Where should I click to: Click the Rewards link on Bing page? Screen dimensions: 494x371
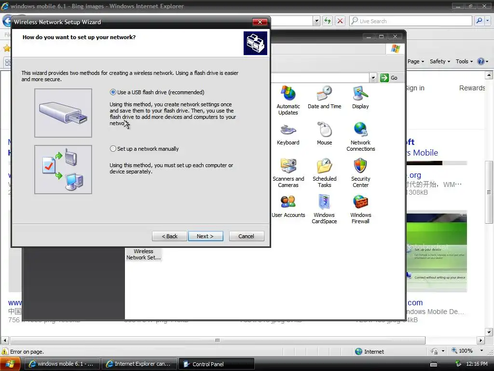pyautogui.click(x=472, y=88)
